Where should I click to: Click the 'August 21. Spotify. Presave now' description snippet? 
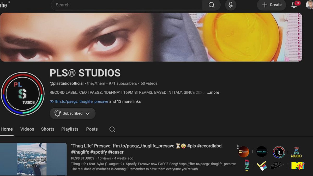tap(153, 167)
